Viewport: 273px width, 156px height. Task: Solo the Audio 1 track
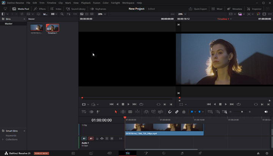click(107, 139)
